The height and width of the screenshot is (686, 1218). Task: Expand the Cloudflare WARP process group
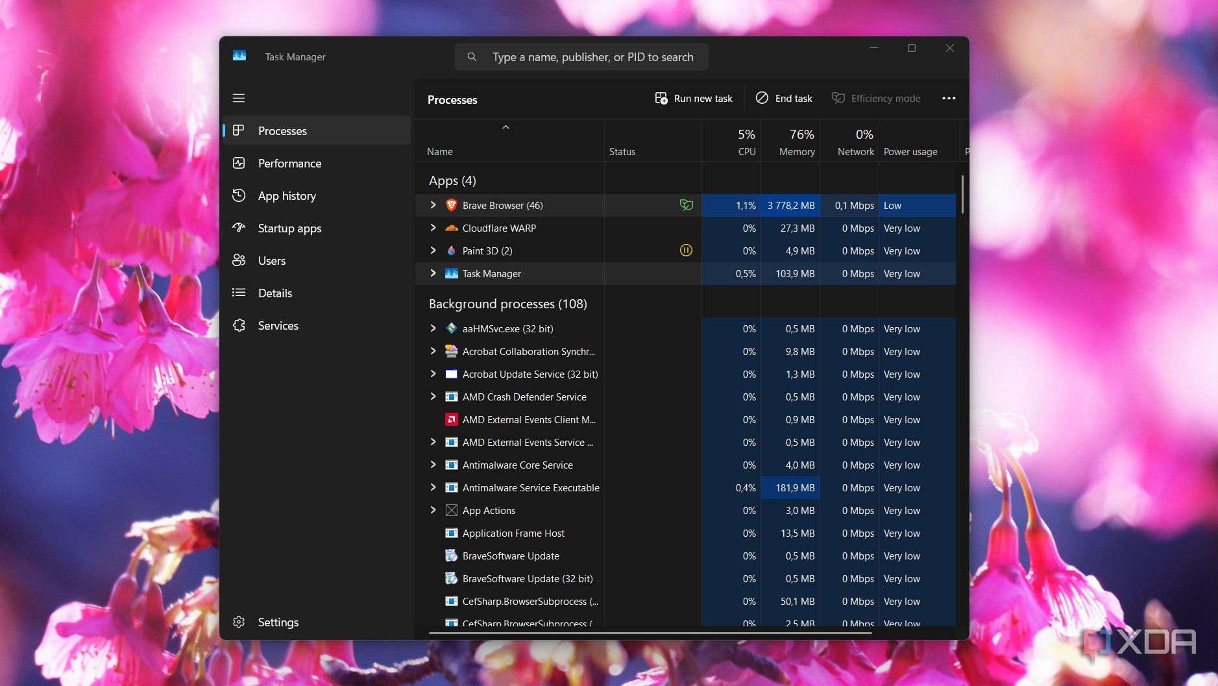click(x=433, y=228)
